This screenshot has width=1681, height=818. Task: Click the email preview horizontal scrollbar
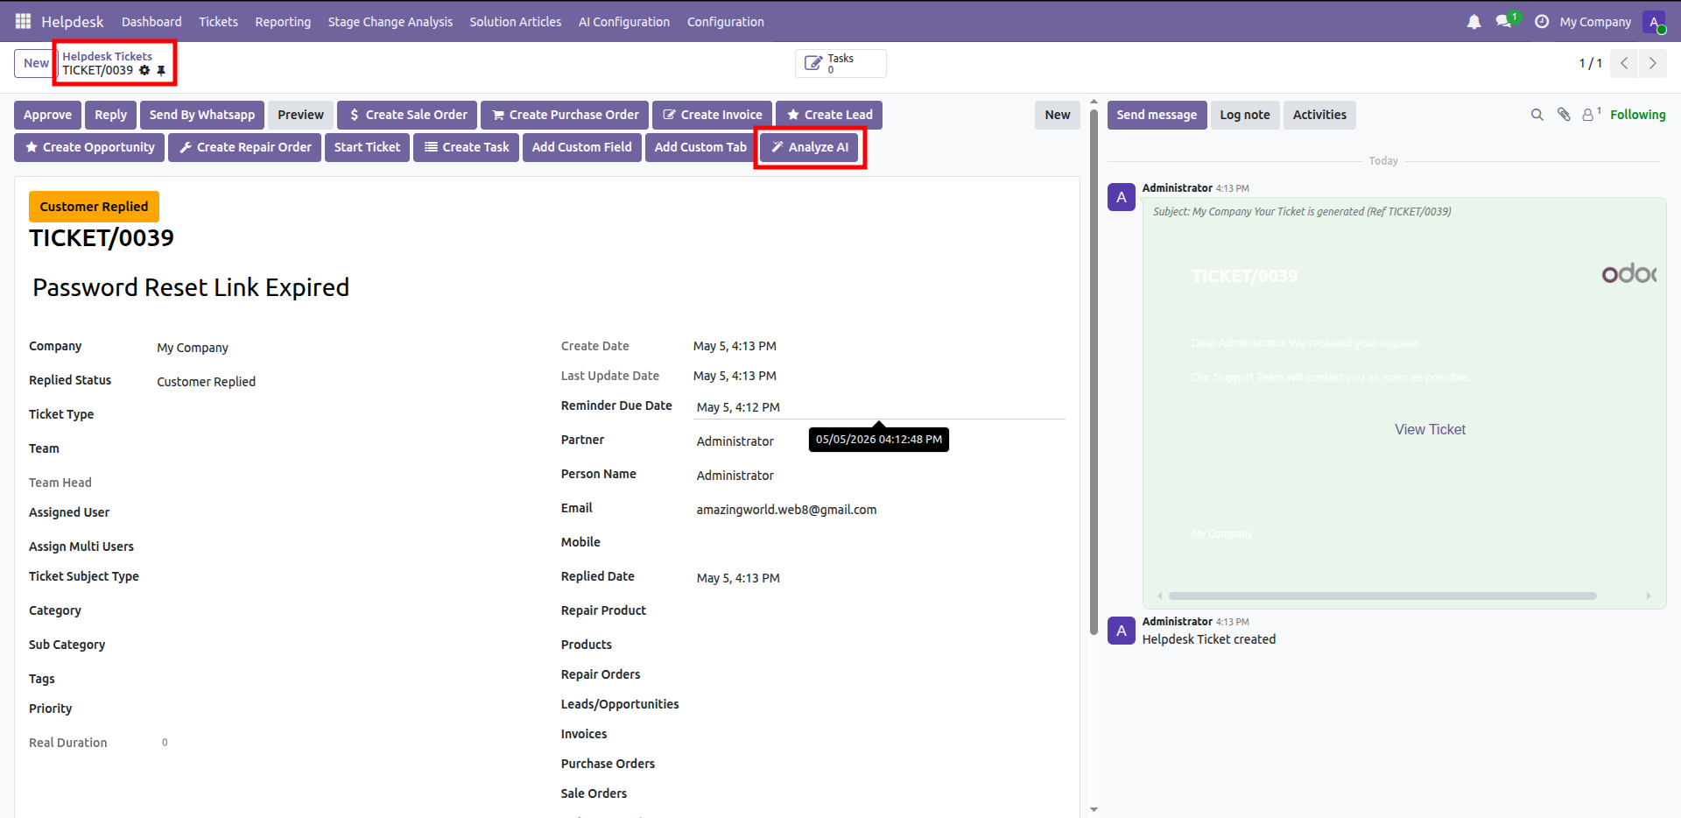pyautogui.click(x=1382, y=596)
